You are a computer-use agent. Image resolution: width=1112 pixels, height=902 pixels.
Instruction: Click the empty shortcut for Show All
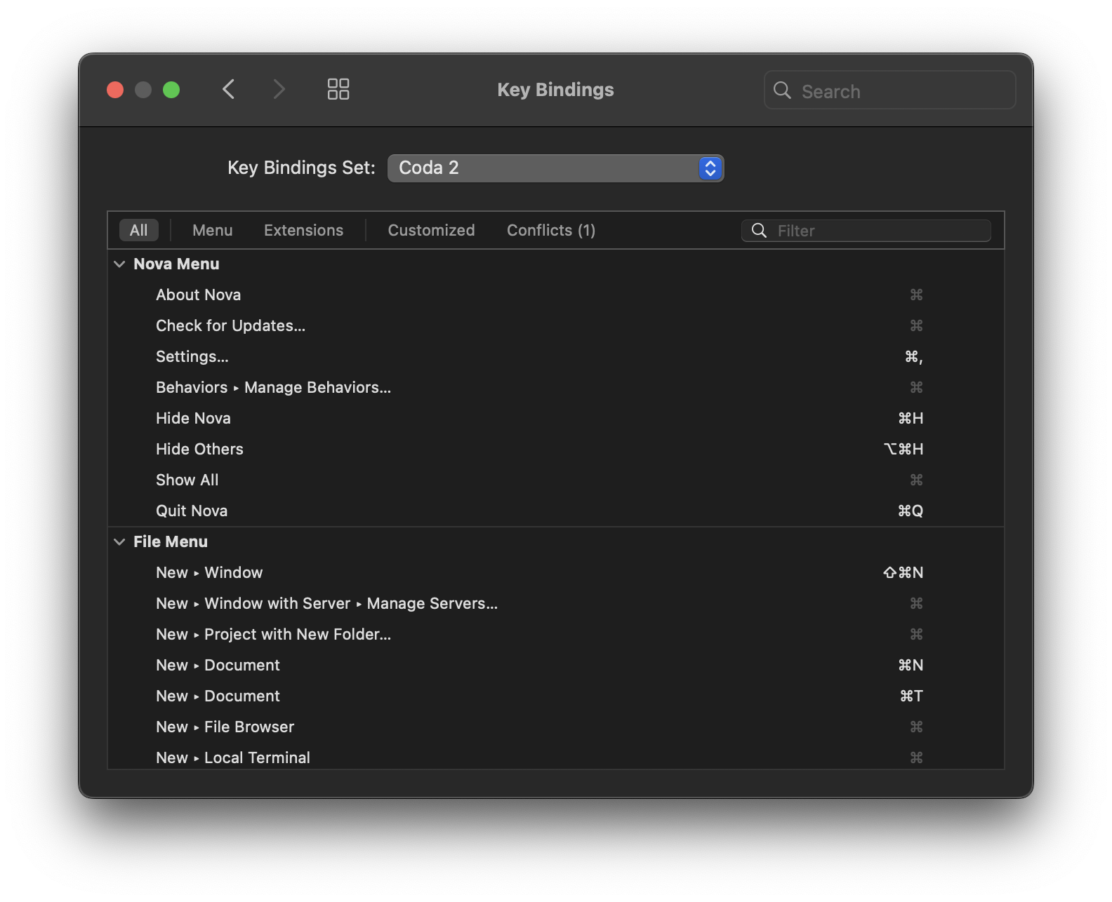point(916,480)
